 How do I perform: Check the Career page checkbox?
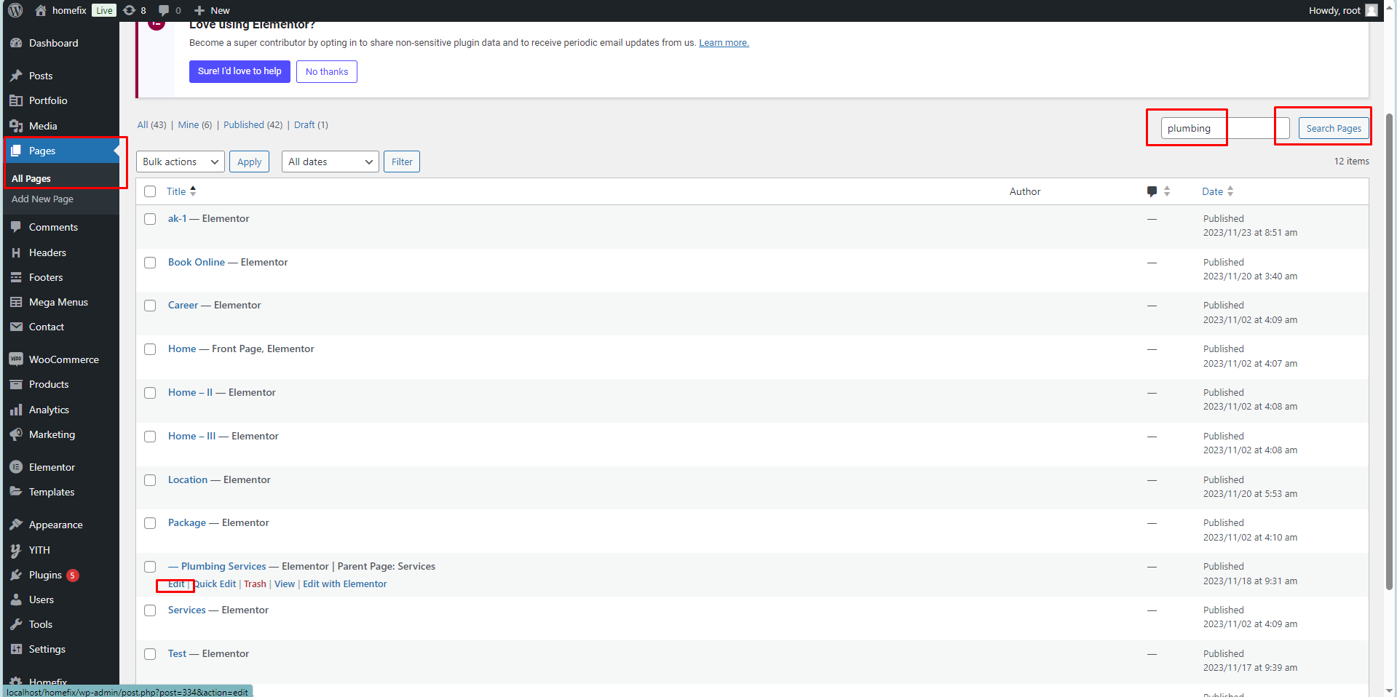[150, 306]
